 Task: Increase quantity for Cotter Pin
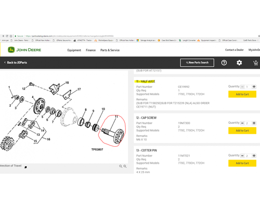click(x=254, y=155)
